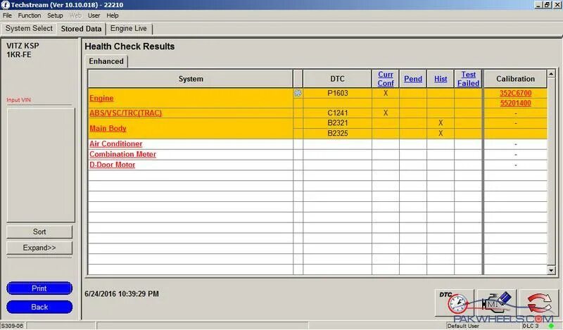This screenshot has width=563, height=330.
Task: Click the timestamp 6/24/2016 10:39:29 PM
Action: [x=122, y=293]
